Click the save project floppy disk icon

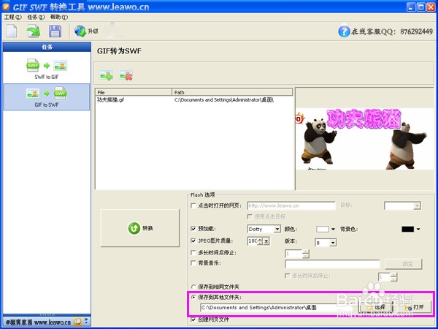pos(55,31)
